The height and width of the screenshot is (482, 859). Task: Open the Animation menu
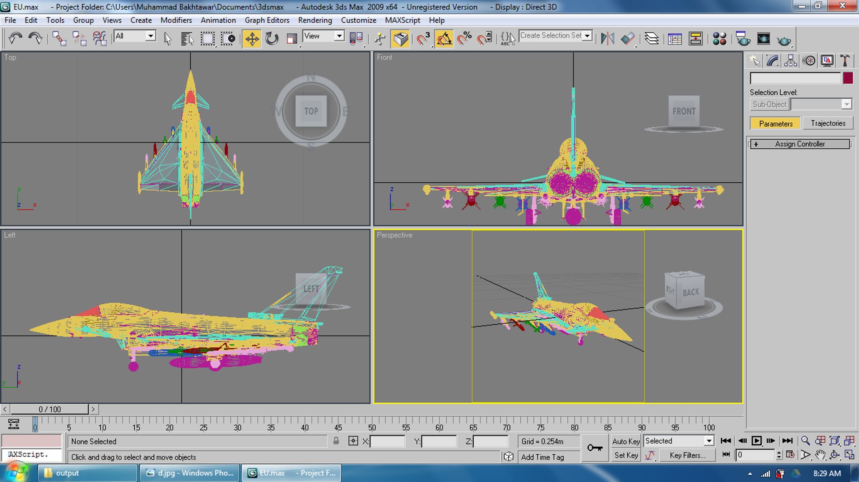tap(218, 20)
